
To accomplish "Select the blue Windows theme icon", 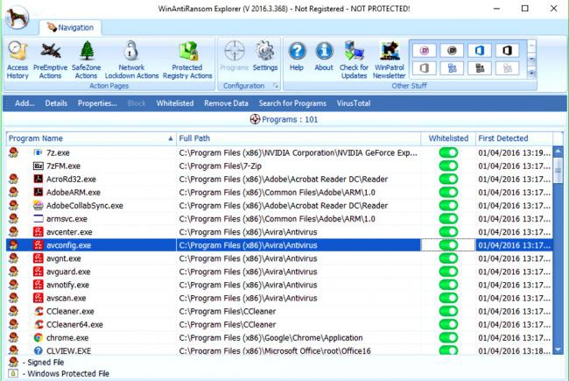I will click(452, 68).
